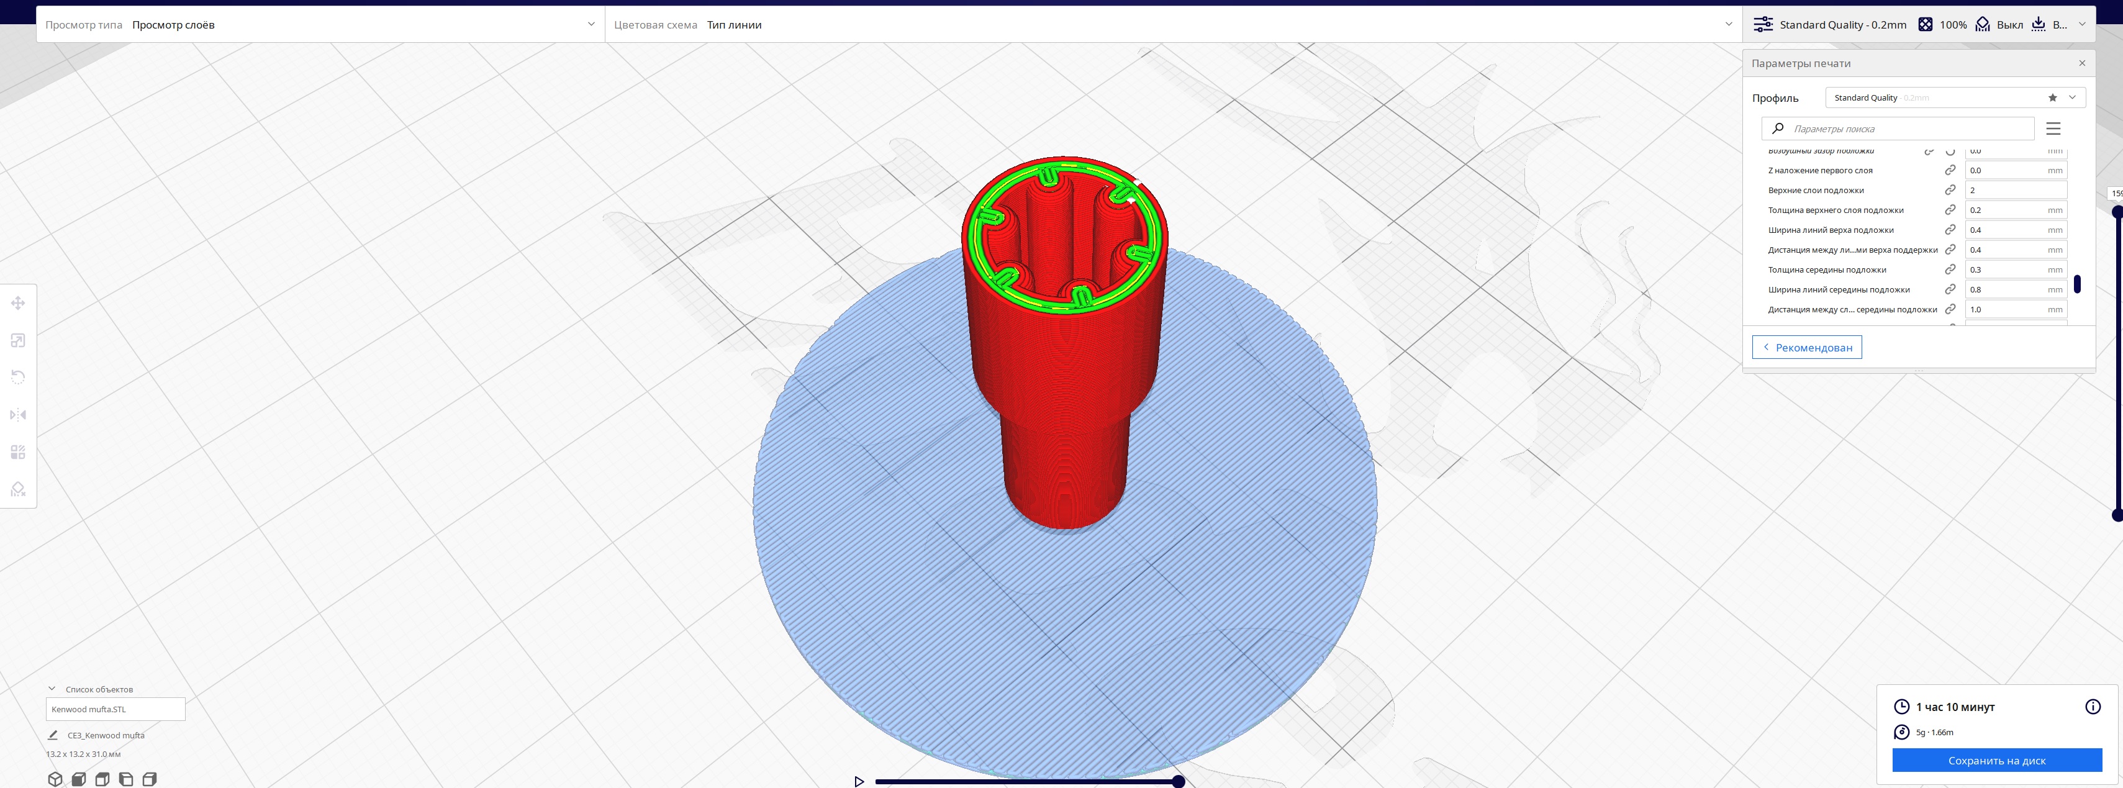Click Рекомендован button

(x=1806, y=348)
